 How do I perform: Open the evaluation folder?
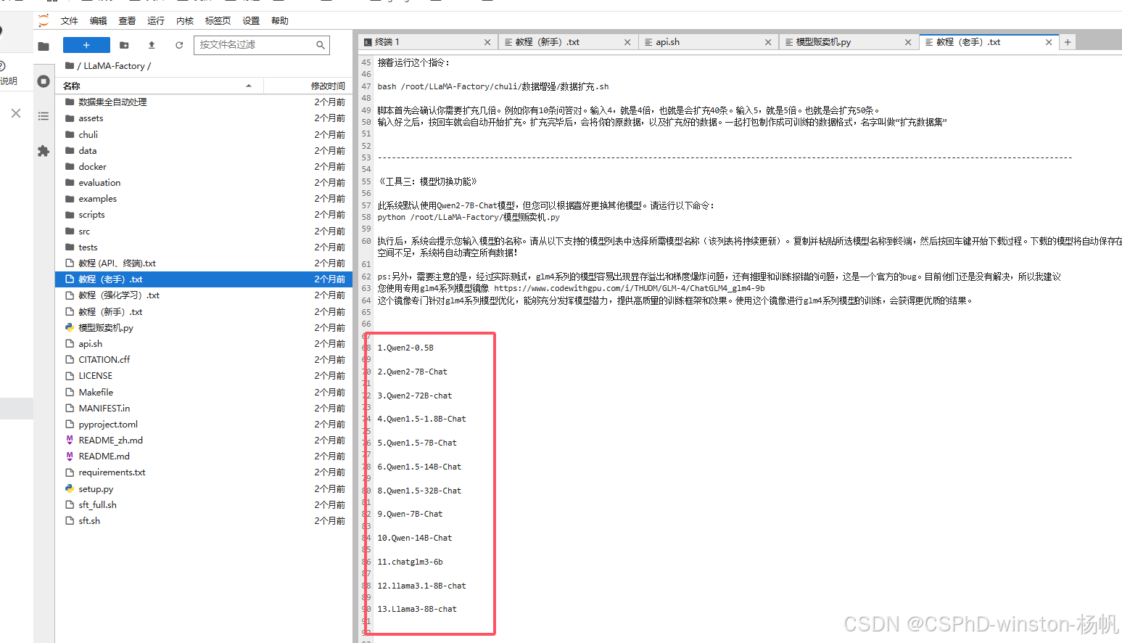point(204,183)
